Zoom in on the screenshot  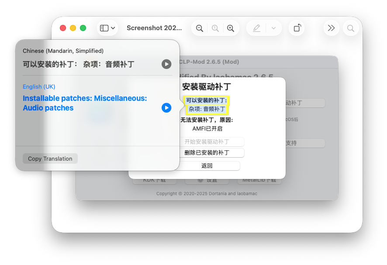[231, 28]
